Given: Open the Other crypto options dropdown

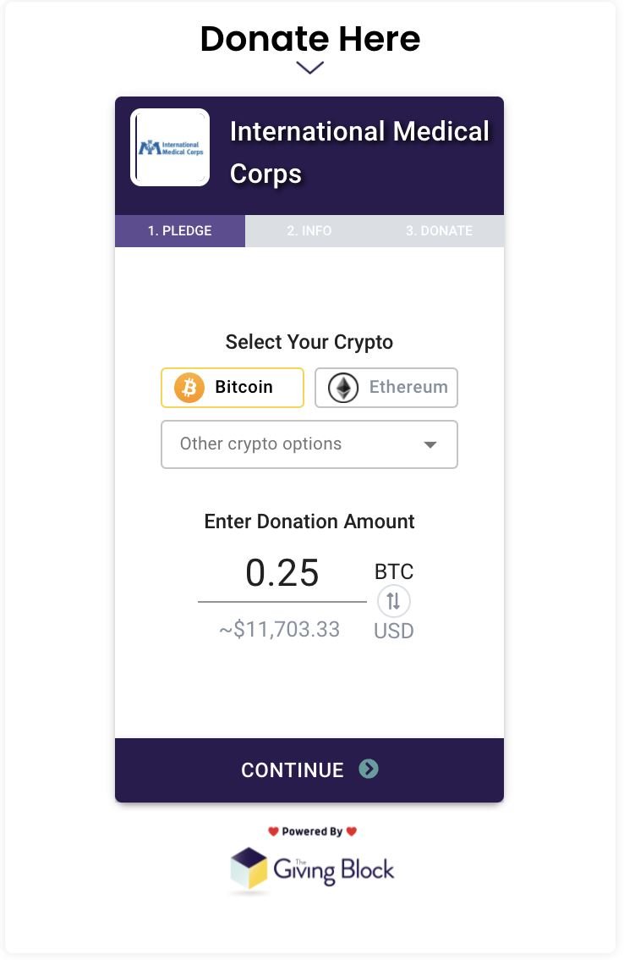Looking at the screenshot, I should click(x=309, y=444).
